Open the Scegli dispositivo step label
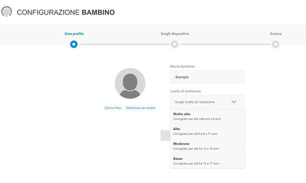Screen dimensions: 306x183 tap(175, 34)
